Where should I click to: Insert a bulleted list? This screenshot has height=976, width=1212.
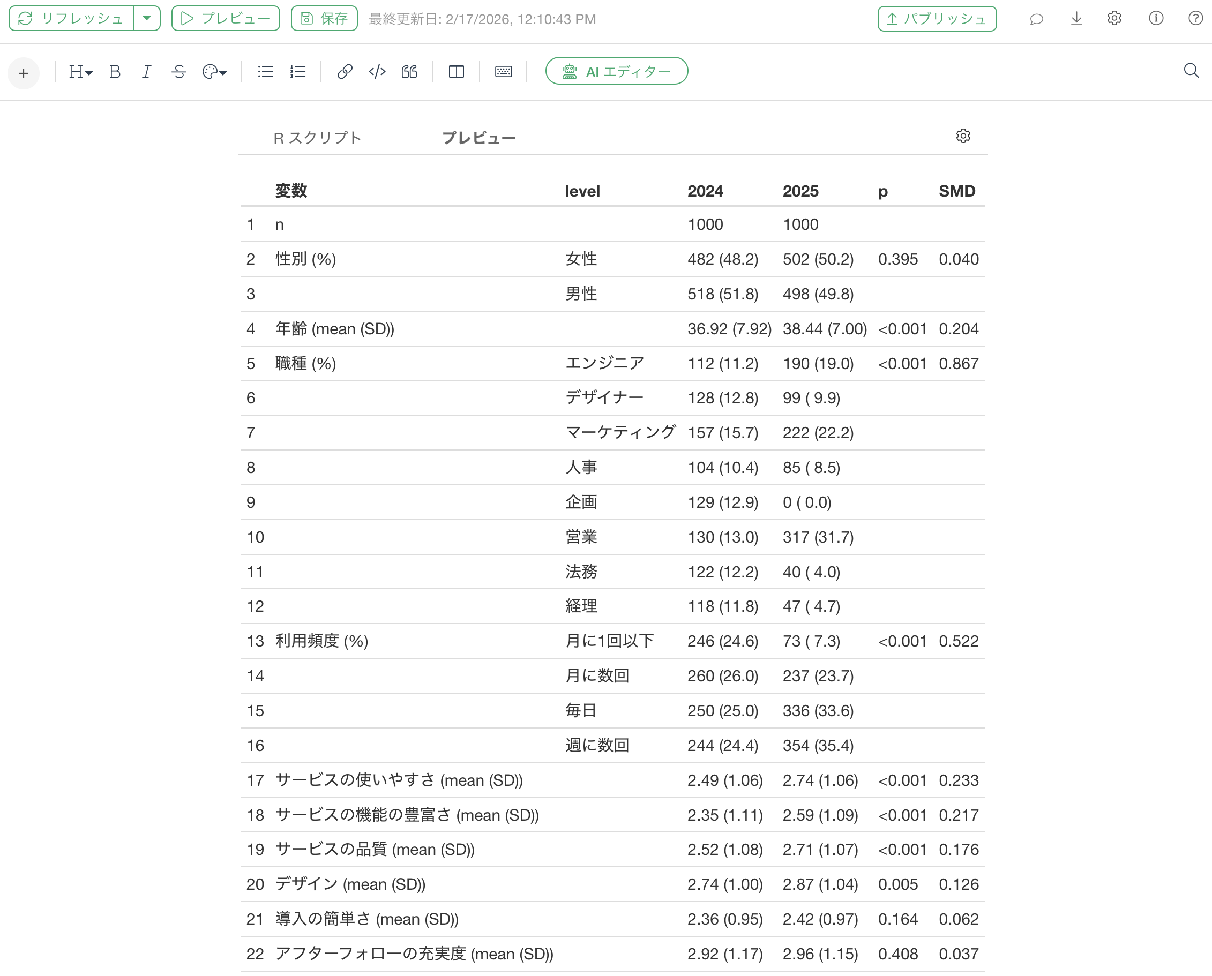tap(265, 72)
